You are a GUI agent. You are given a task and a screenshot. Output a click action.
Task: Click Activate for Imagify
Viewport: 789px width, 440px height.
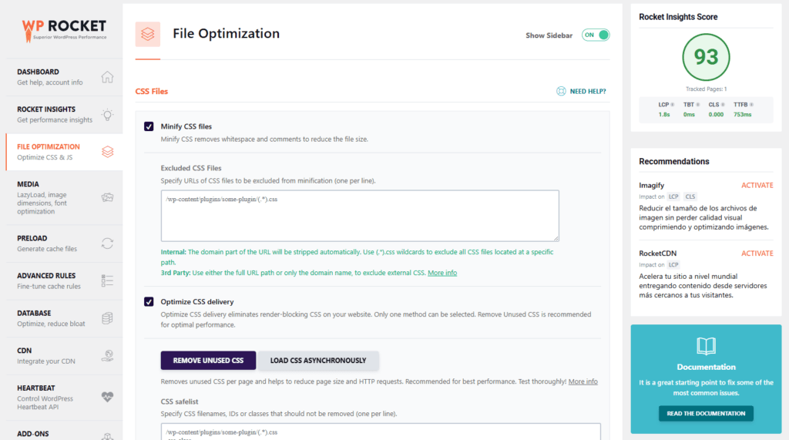coord(757,185)
